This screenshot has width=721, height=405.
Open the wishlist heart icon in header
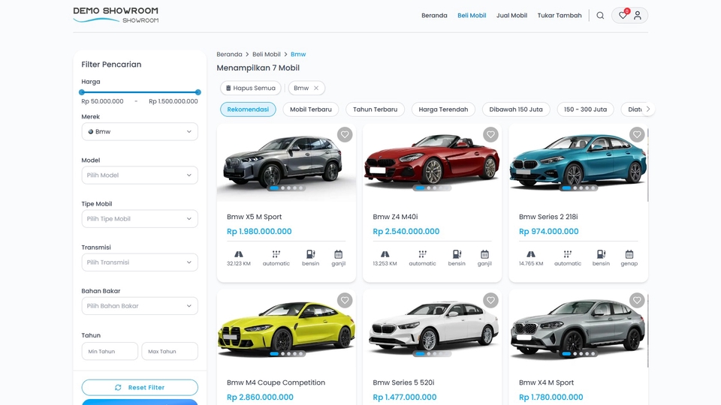pos(623,15)
